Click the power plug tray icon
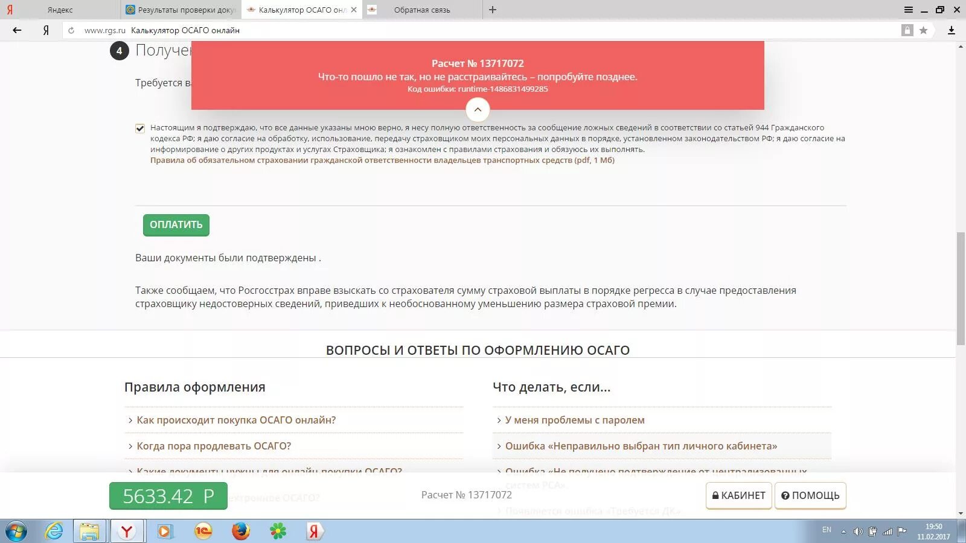This screenshot has height=543, width=966. (872, 532)
